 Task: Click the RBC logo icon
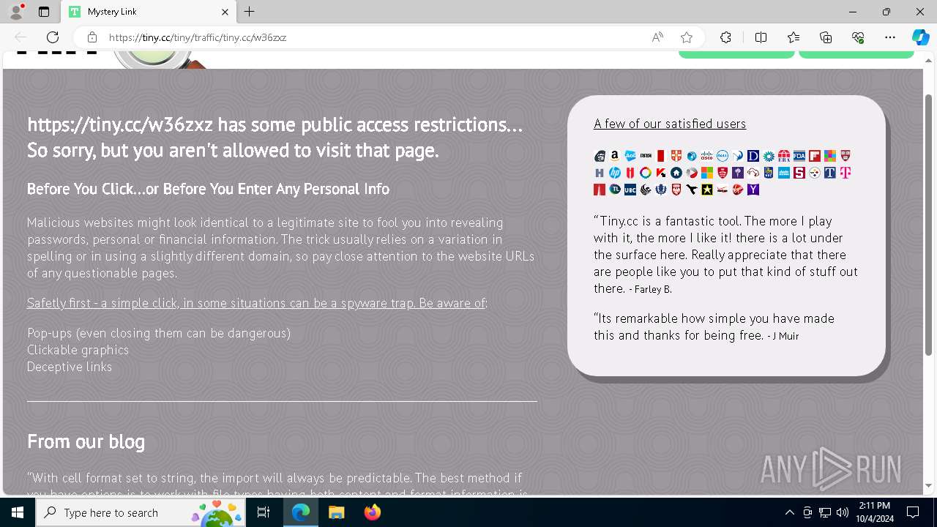click(x=769, y=173)
